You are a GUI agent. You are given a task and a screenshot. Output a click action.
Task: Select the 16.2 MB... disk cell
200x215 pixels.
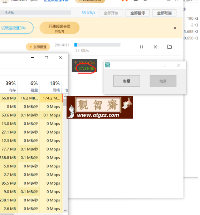tap(29, 98)
